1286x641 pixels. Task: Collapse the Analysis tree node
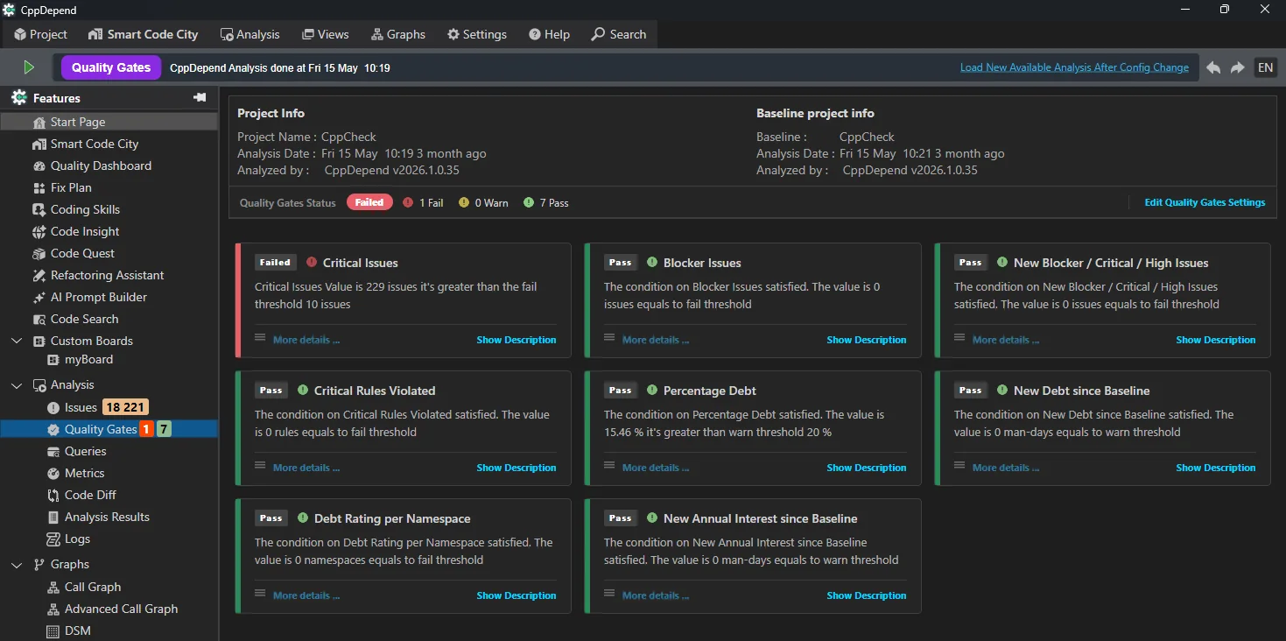(x=17, y=384)
